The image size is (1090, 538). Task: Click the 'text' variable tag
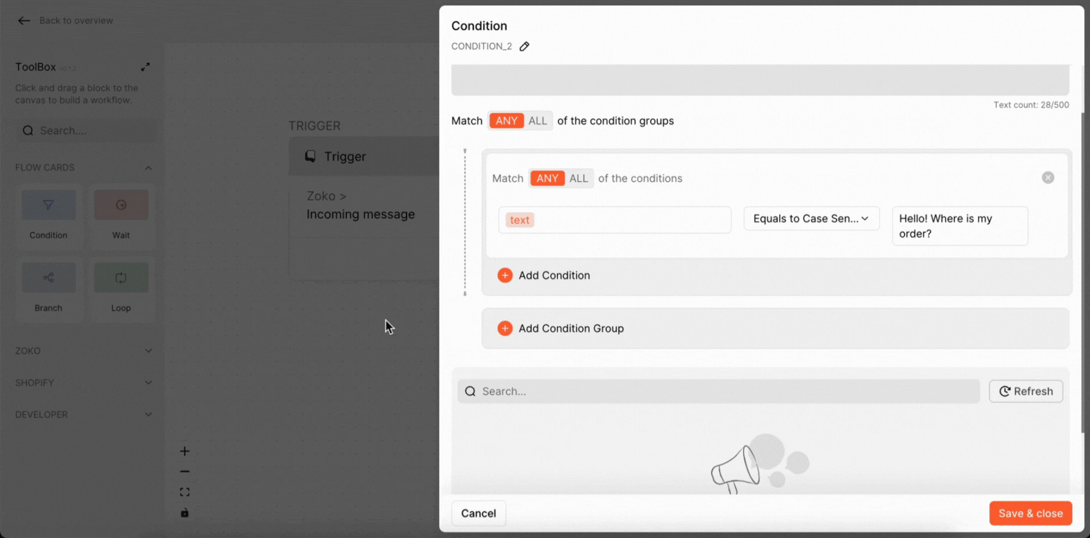519,220
